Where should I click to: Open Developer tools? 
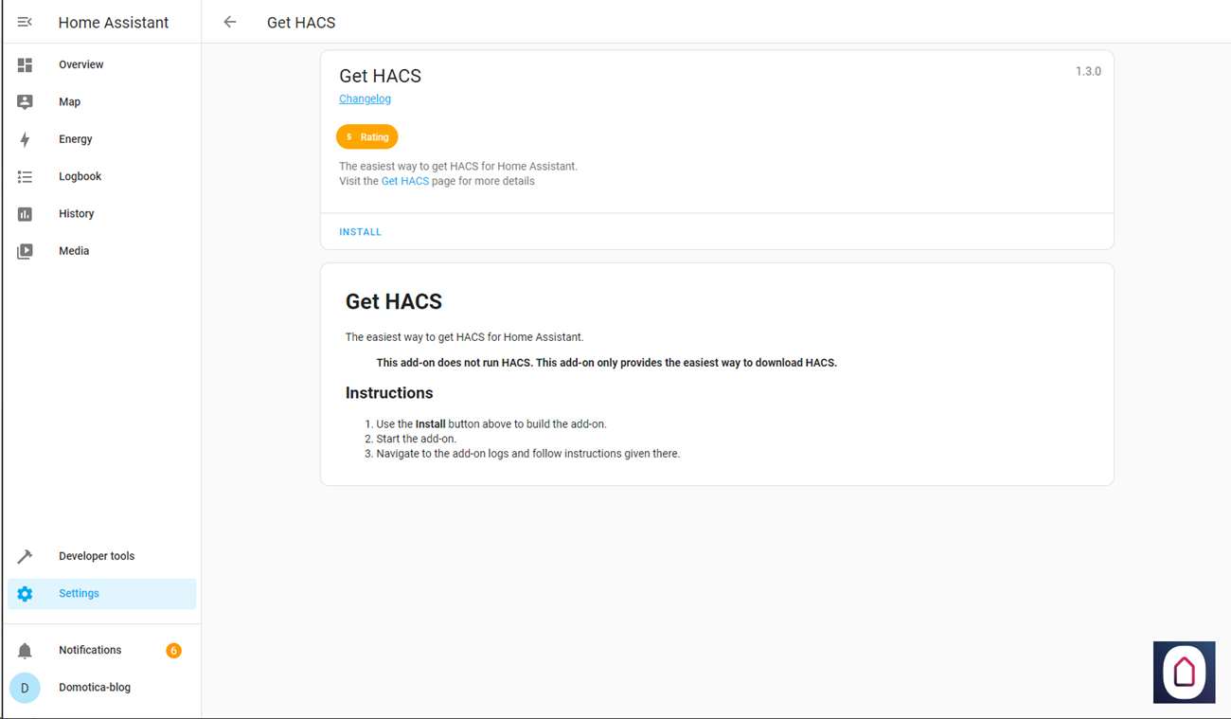(x=101, y=556)
